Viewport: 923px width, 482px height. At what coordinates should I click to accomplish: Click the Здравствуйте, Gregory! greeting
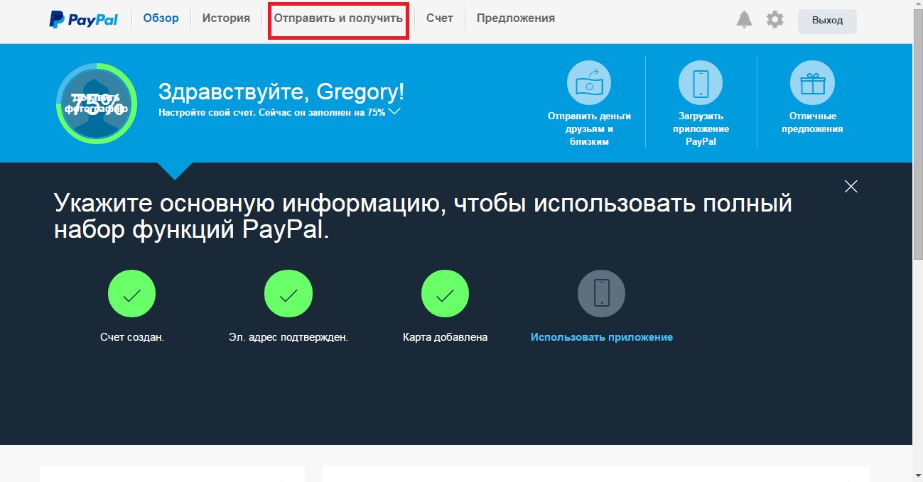coord(281,92)
